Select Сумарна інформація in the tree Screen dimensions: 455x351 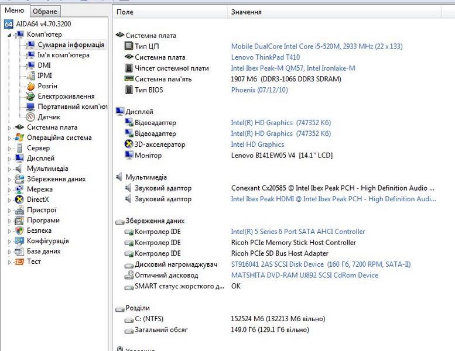click(71, 45)
